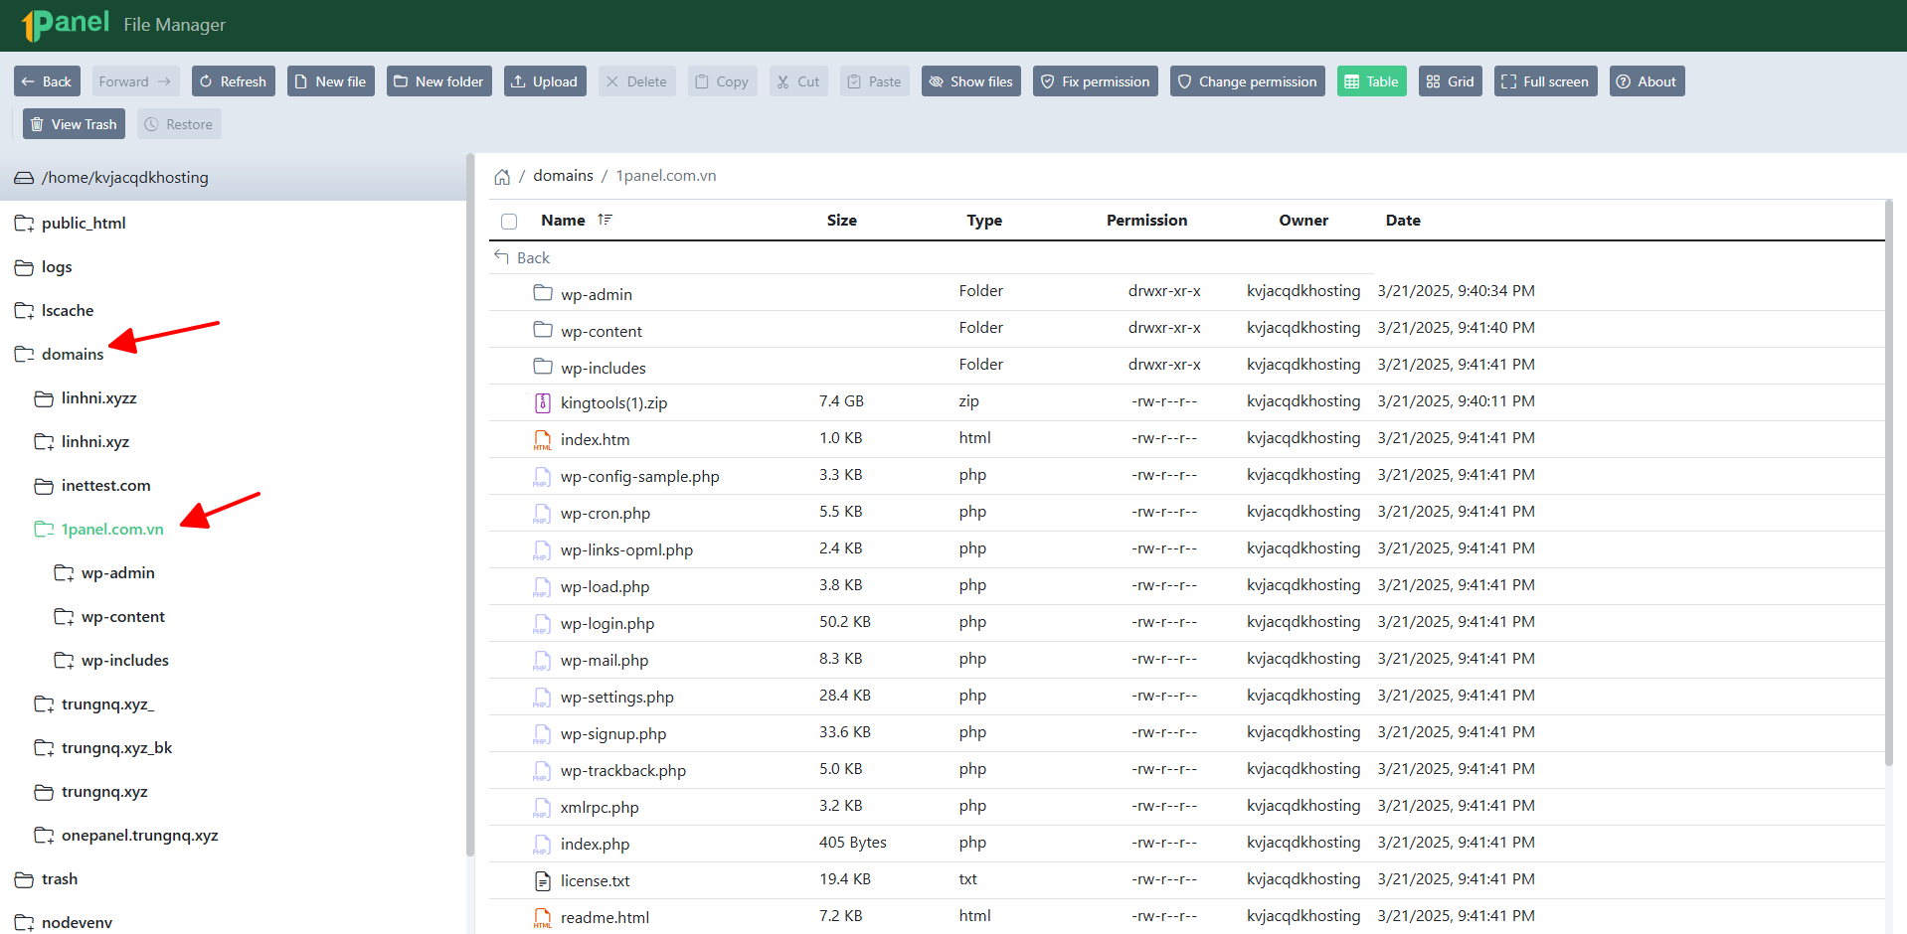
Task: Click the wp-includes folder icon in table
Action: pos(543,367)
